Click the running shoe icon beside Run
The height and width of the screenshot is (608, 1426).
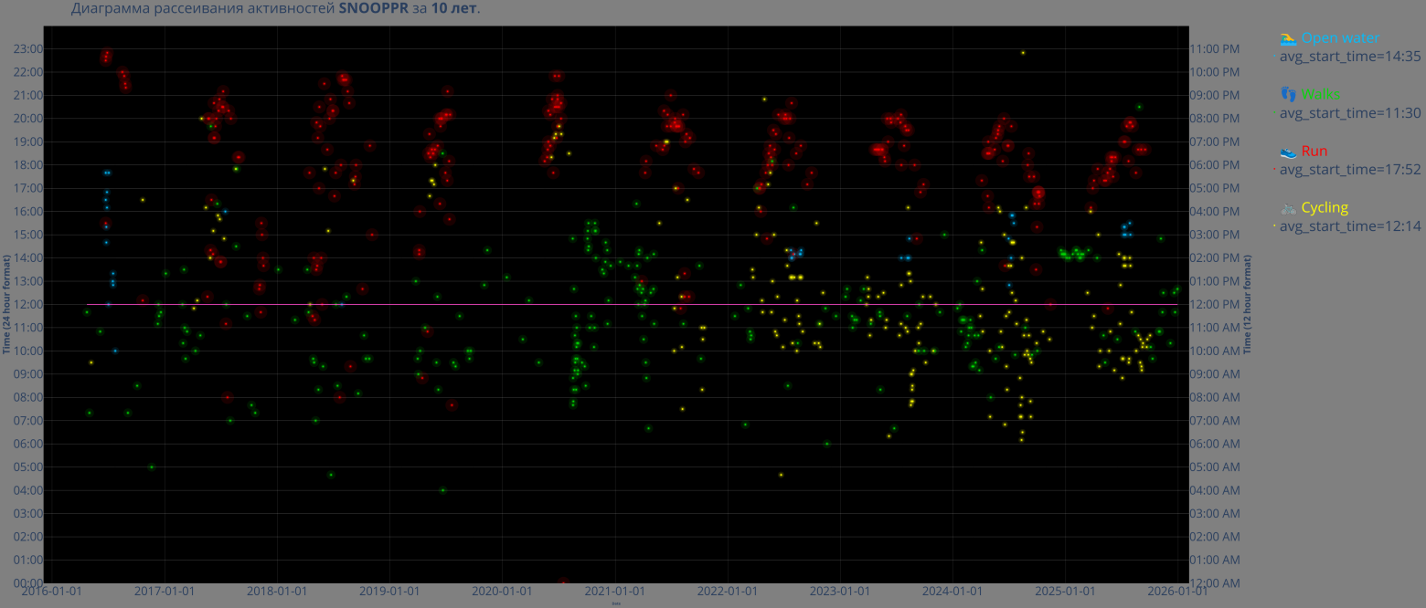click(1288, 152)
